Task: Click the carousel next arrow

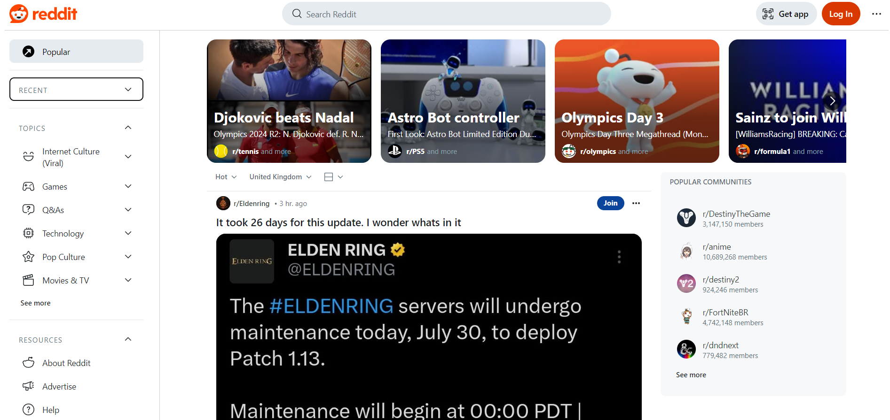Action: 832,101
